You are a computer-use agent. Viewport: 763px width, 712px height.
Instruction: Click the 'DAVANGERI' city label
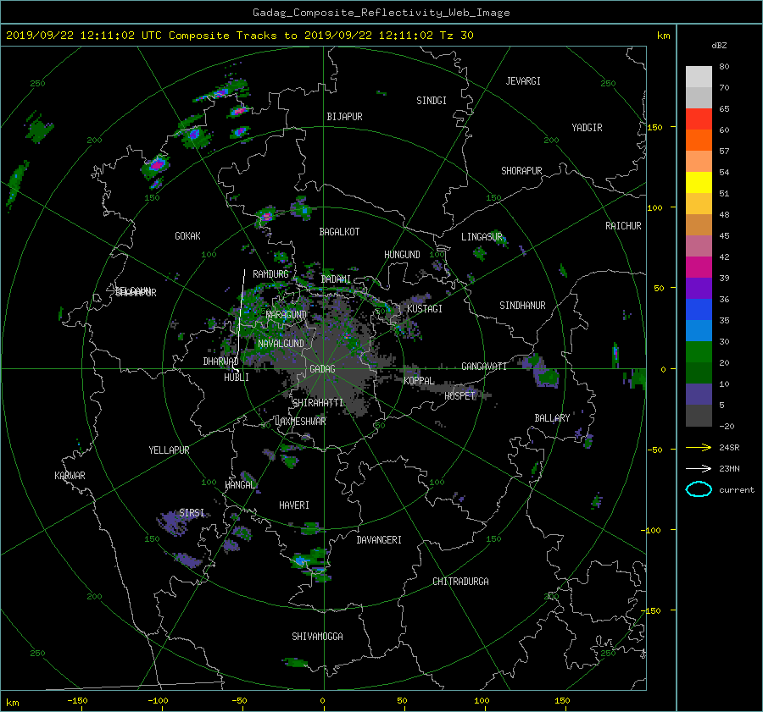pos(379,540)
